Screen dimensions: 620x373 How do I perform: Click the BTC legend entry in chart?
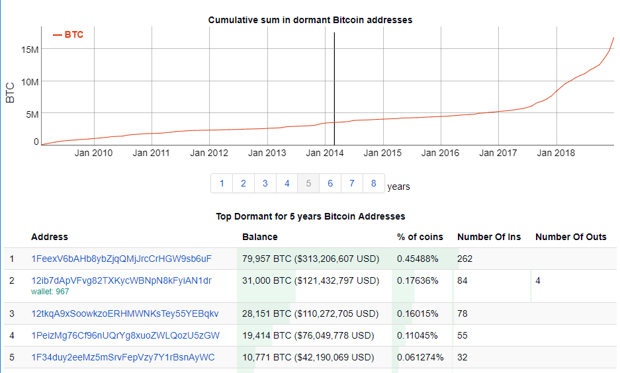(x=68, y=35)
